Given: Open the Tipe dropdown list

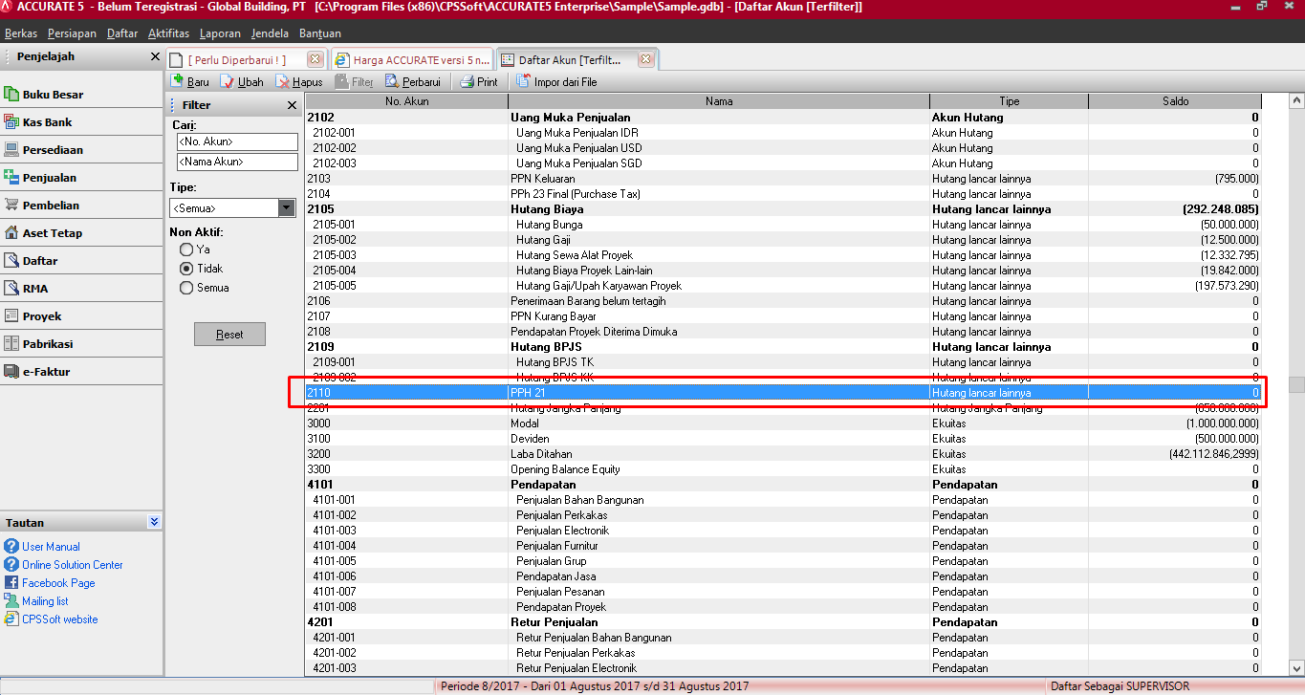Looking at the screenshot, I should (286, 207).
